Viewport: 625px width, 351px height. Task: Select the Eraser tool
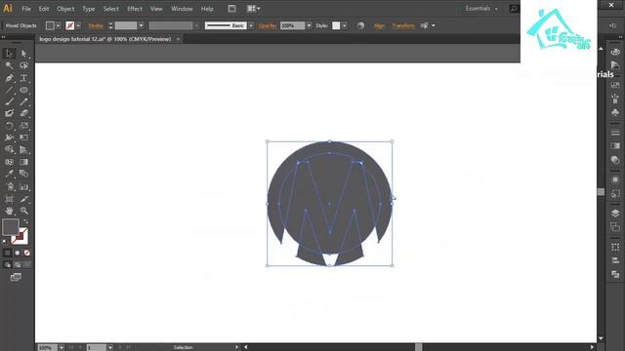tap(23, 114)
